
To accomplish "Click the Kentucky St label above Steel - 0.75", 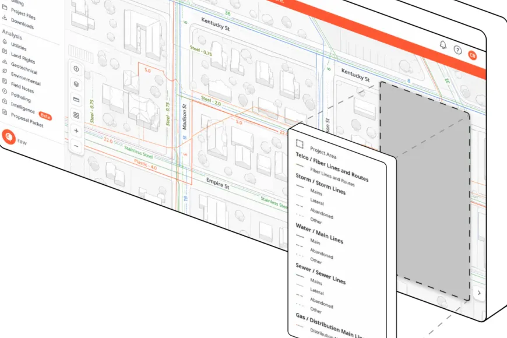I will [216, 24].
